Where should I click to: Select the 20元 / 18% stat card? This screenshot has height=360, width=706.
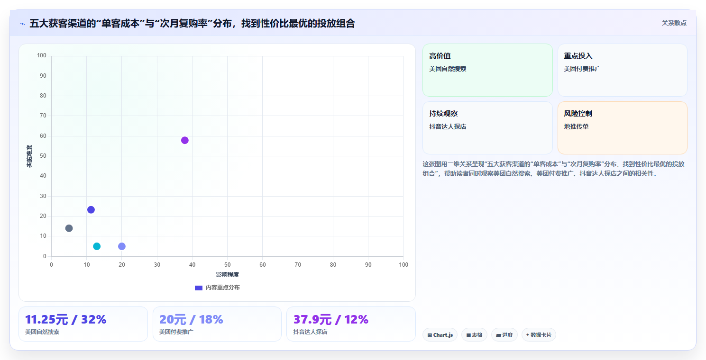pos(217,324)
